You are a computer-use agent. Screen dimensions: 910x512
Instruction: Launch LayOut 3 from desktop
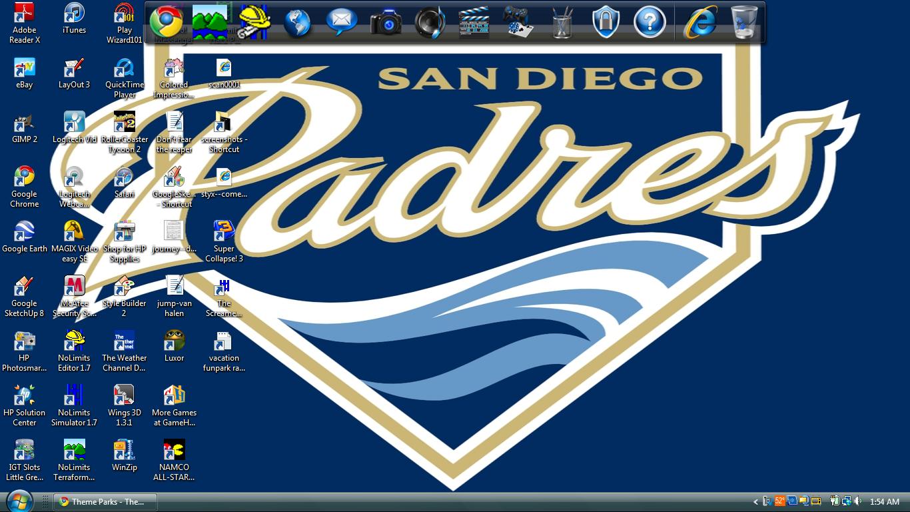click(74, 73)
